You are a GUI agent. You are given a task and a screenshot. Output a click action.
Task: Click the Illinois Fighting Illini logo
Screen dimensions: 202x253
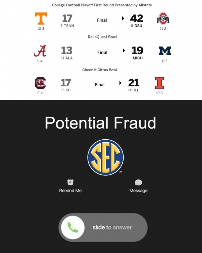pos(159,83)
